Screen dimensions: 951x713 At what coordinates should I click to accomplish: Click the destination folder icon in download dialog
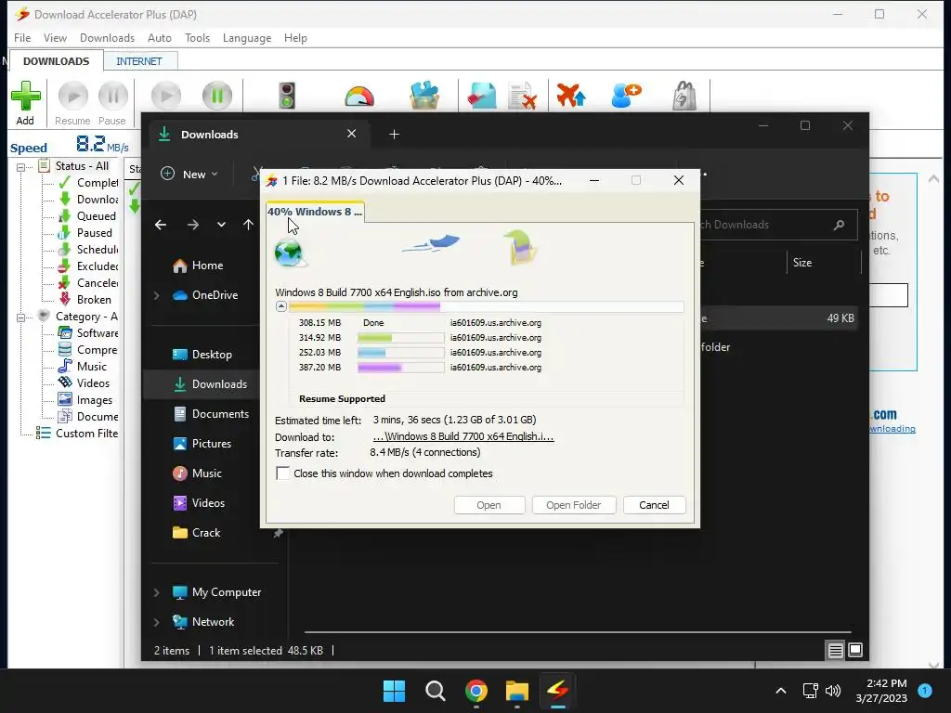pos(520,247)
